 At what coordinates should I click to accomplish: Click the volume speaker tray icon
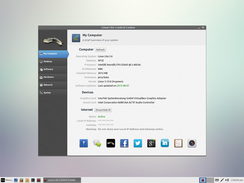coord(227,180)
